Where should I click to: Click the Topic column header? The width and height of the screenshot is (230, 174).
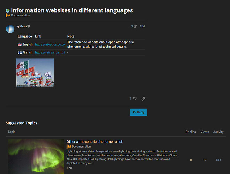pos(12,132)
